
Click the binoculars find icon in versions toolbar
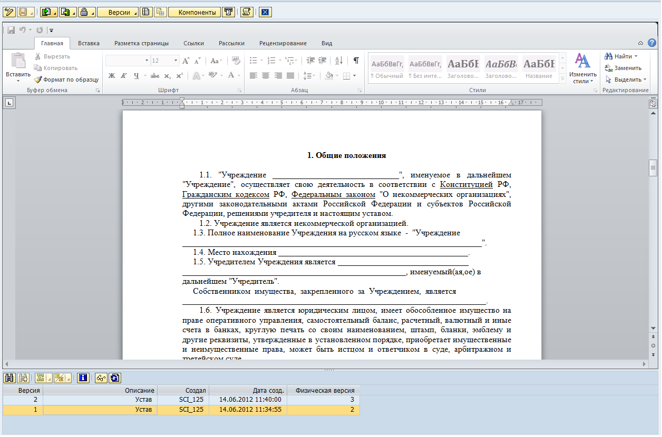coord(9,378)
